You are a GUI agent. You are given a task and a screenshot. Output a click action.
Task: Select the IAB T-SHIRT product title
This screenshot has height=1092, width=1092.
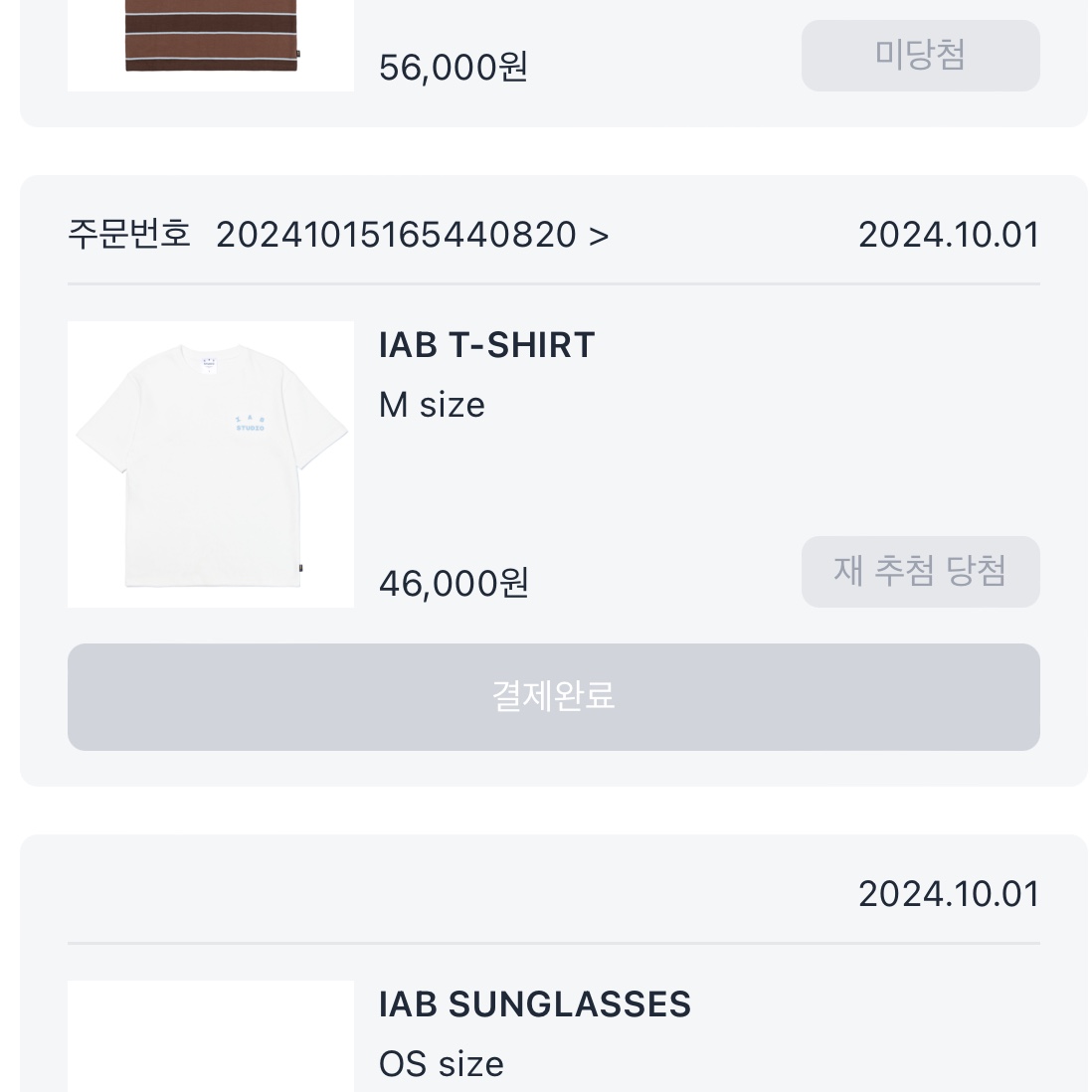[486, 345]
